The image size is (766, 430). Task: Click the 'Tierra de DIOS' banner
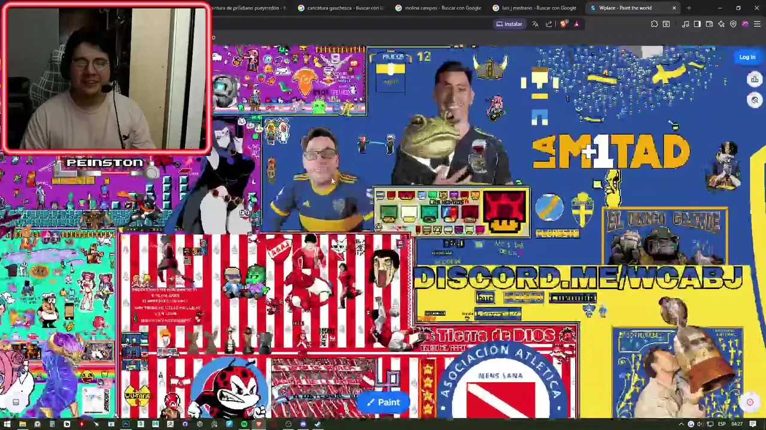[x=496, y=336]
